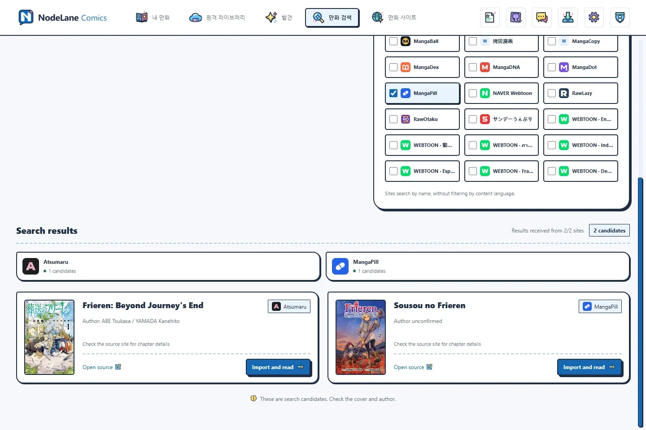Select the MangaDNA checkbox

pyautogui.click(x=473, y=67)
